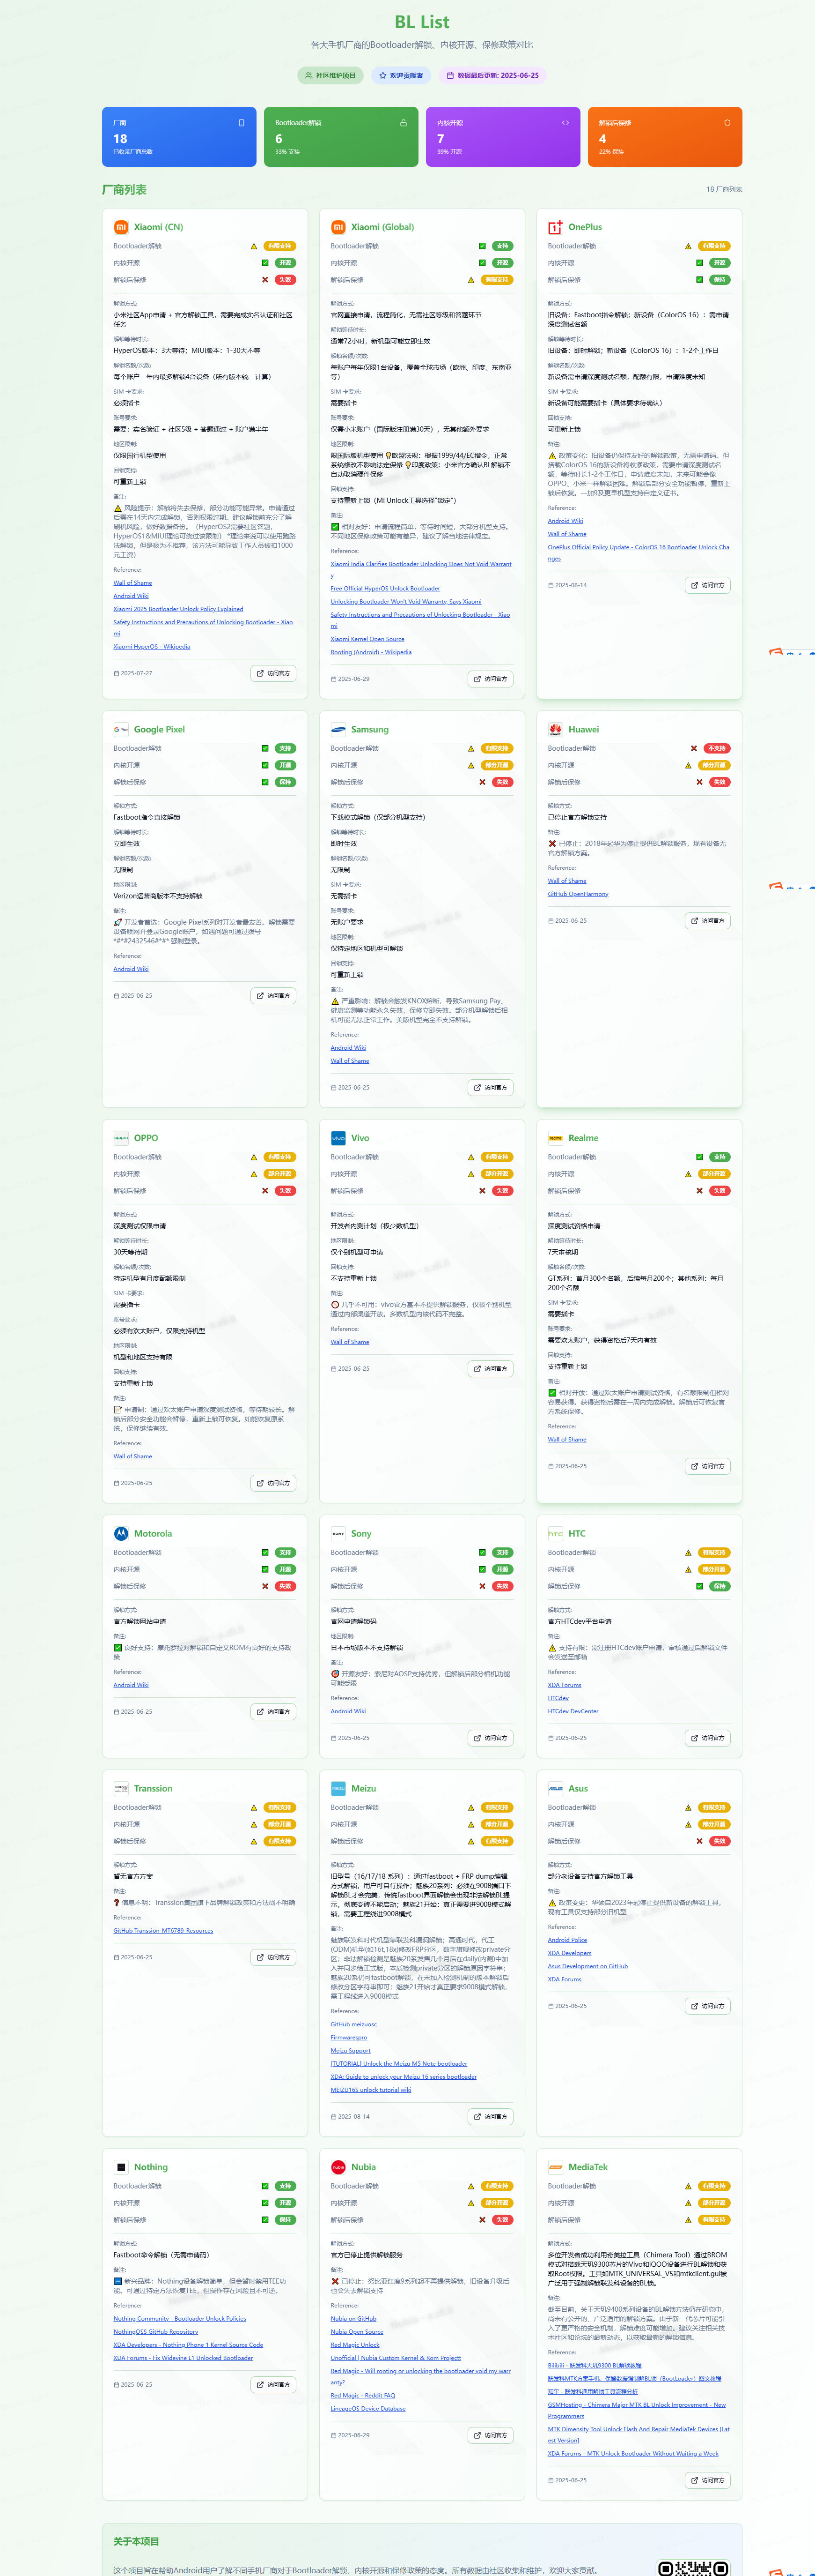Open the Xiaomi Kernel Open Source link
The width and height of the screenshot is (815, 2576).
point(367,639)
